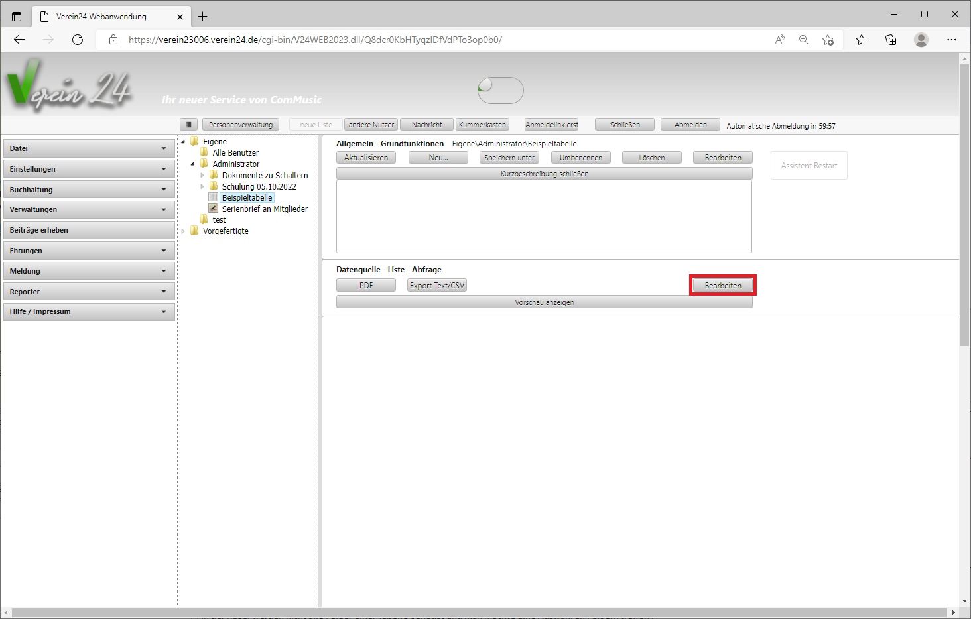Open the Beiträge erheben menu item
This screenshot has width=971, height=619.
tap(89, 230)
